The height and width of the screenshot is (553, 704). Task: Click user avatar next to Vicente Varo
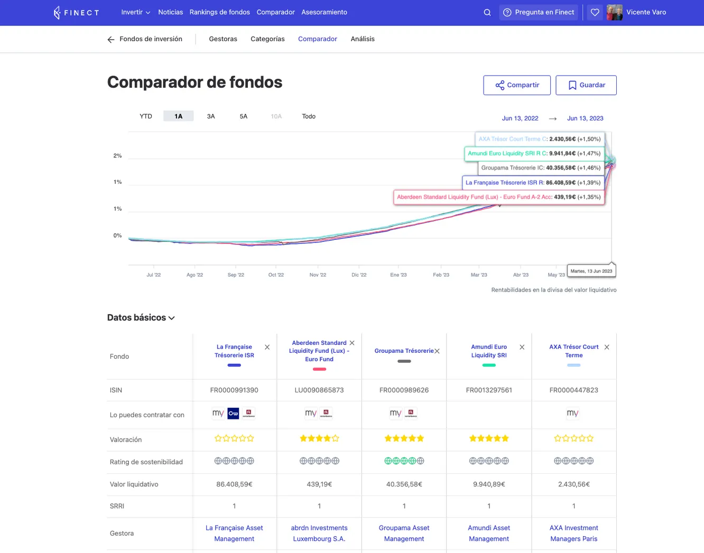tap(614, 13)
